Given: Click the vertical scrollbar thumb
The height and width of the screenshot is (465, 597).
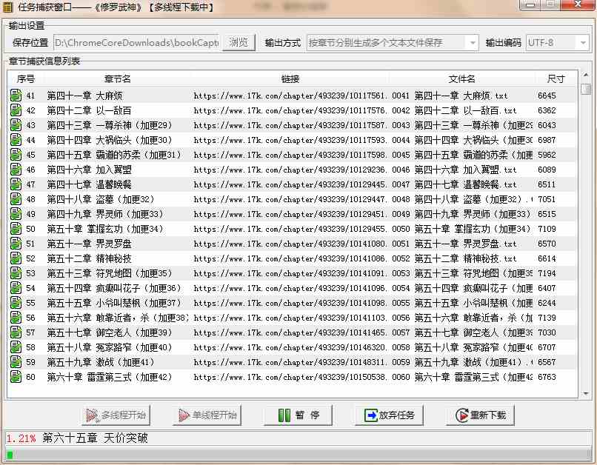Looking at the screenshot, I should coord(586,89).
